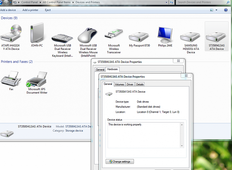232x170 pixels.
Task: Open the Driver tab
Action: coord(130,85)
